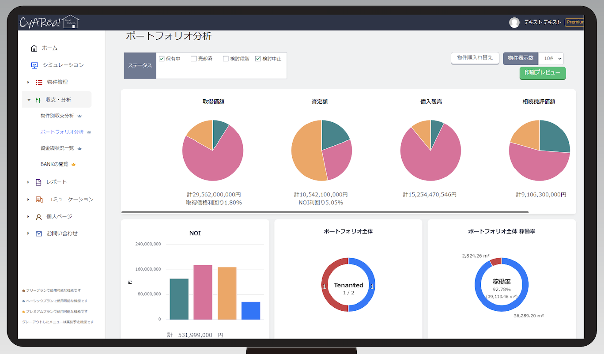The width and height of the screenshot is (604, 354).
Task: Uncheck the 保有中 status checkbox
Action: (162, 59)
